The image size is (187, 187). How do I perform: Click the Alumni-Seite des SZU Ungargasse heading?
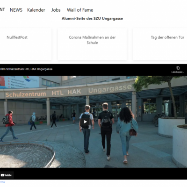[x=92, y=18]
